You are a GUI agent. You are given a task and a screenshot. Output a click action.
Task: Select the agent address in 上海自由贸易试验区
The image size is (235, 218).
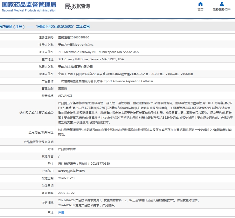pos(126,74)
